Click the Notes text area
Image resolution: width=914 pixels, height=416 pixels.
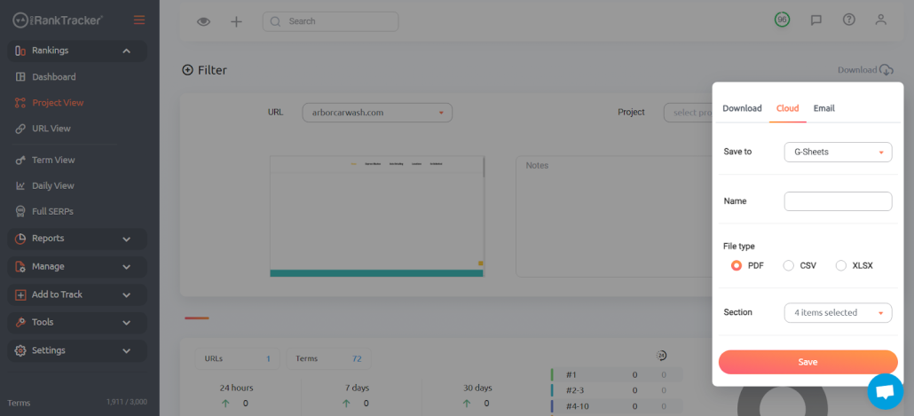pos(614,216)
